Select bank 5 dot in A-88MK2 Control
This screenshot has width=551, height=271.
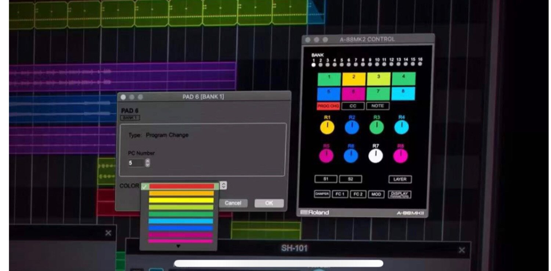coord(342,64)
